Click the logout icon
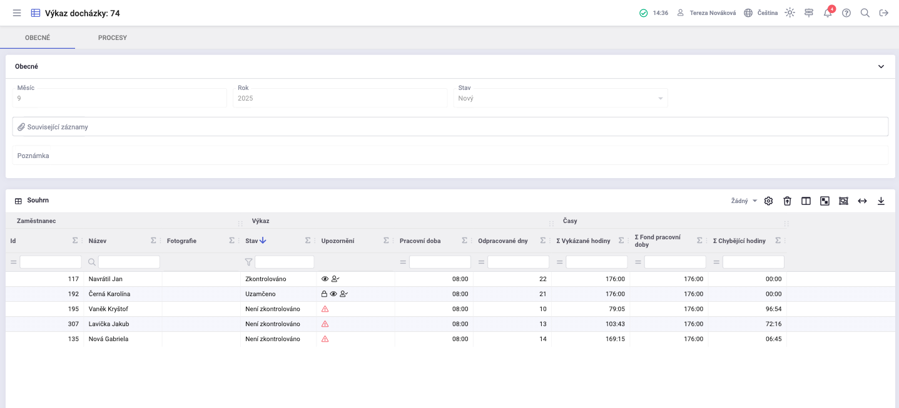This screenshot has width=899, height=408. point(884,13)
